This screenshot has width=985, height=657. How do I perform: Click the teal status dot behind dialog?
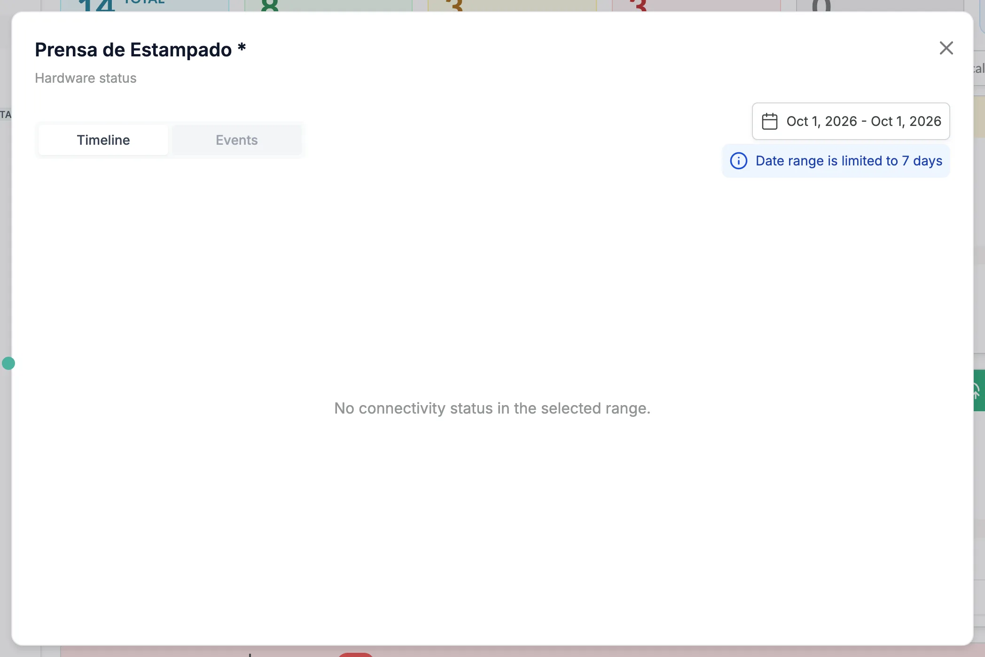click(8, 363)
